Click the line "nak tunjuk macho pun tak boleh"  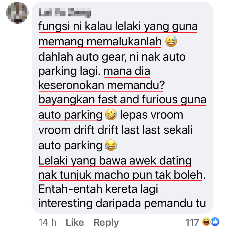pos(121,175)
